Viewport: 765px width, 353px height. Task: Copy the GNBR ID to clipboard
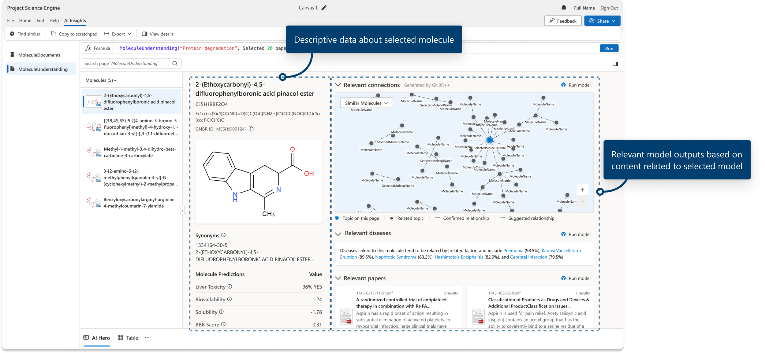pos(251,129)
